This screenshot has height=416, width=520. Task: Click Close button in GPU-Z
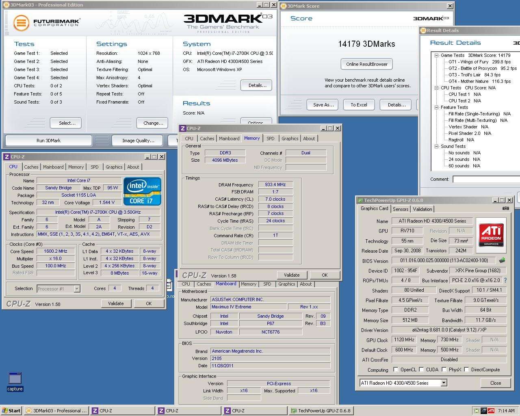coord(496,383)
